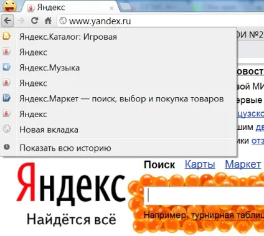Click the www.yandex.ru address bar
The image size is (264, 236).
(161, 21)
